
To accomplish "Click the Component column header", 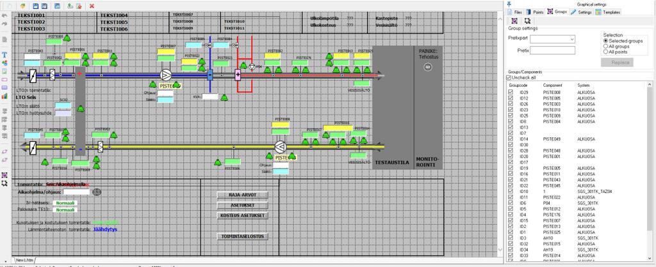I will click(552, 85).
